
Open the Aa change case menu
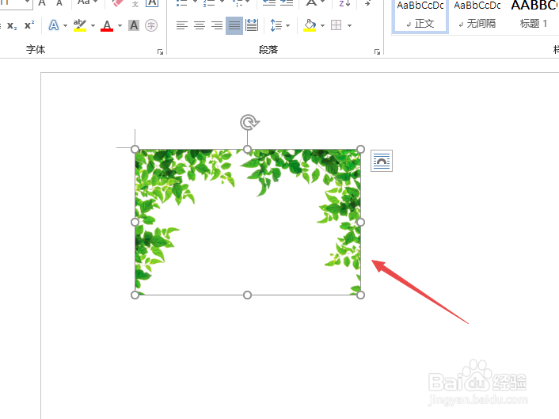(88, 3)
